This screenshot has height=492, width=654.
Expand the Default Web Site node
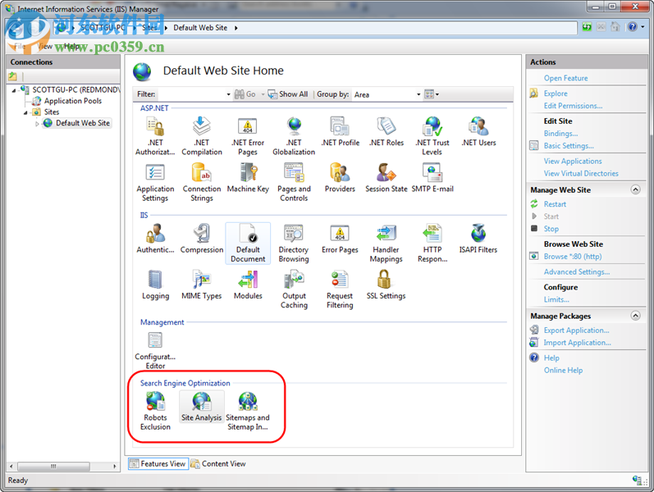pos(37,124)
